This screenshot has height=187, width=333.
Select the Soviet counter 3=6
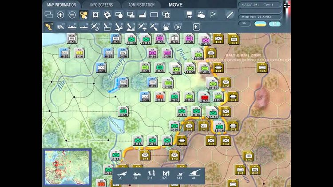pos(262,68)
